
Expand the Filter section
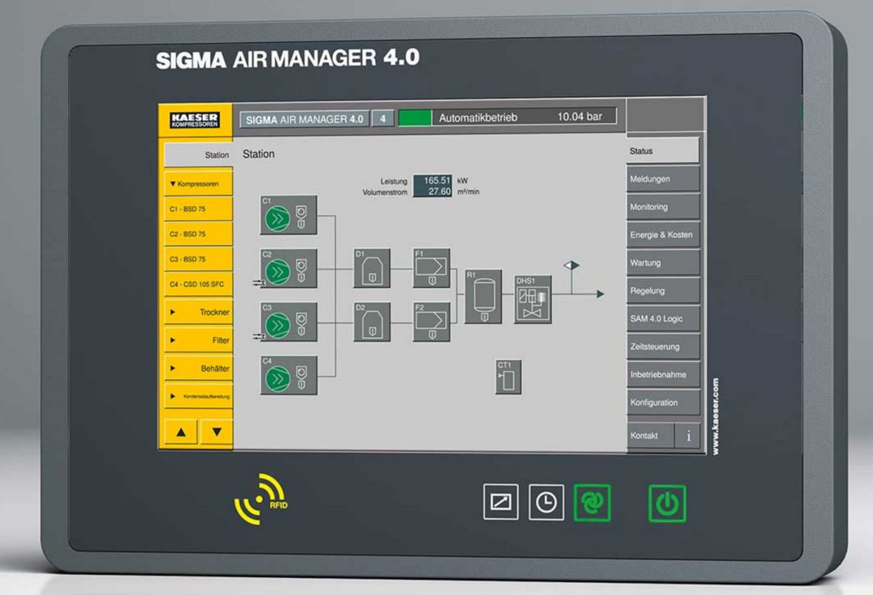[198, 340]
